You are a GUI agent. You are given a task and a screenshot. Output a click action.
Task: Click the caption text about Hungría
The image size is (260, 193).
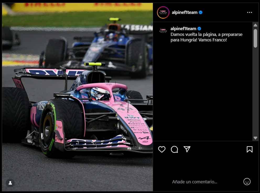point(207,37)
